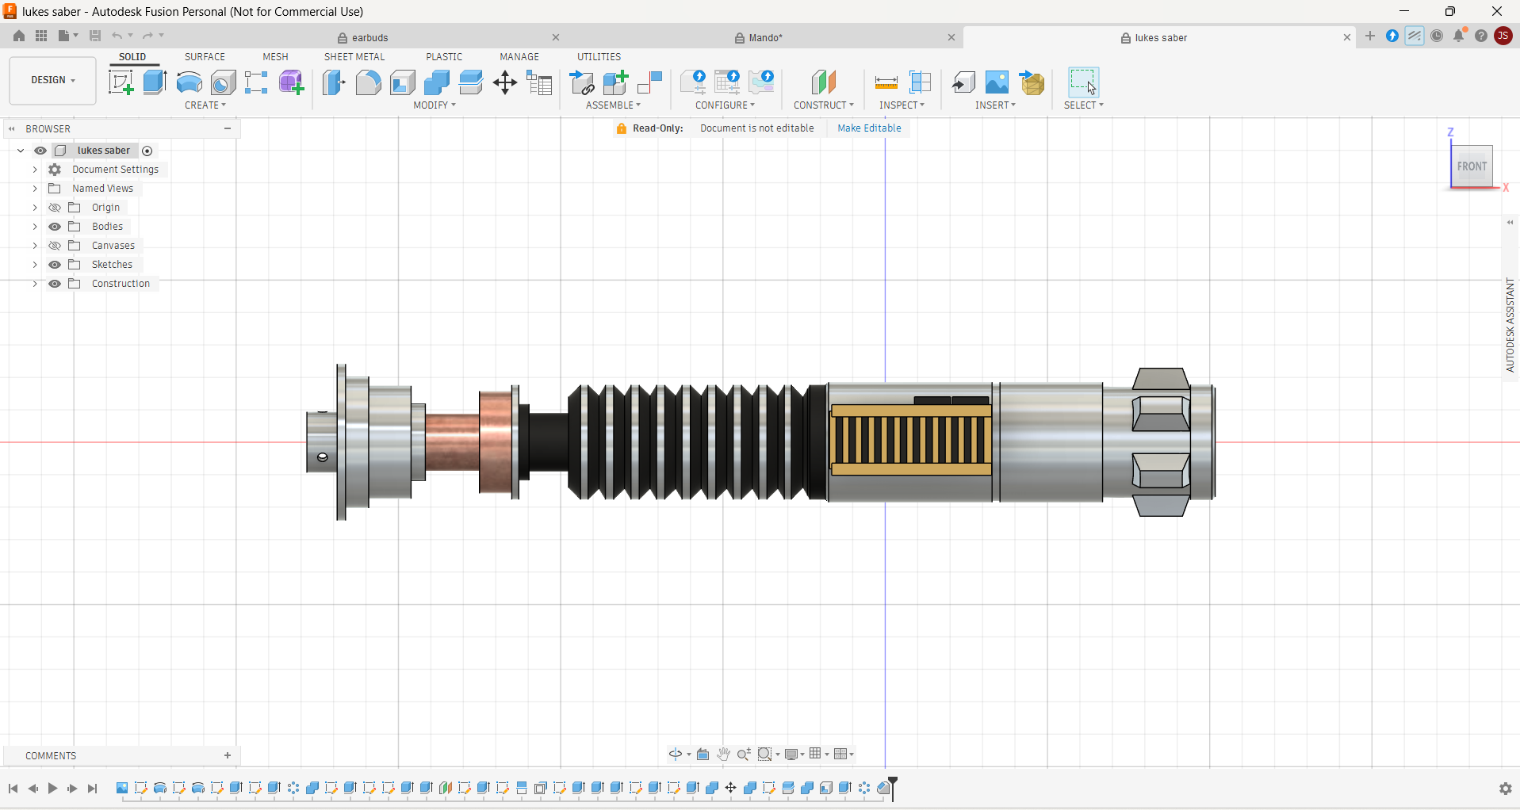Select the Pan hand tool
This screenshot has width=1520, height=810.
723,754
